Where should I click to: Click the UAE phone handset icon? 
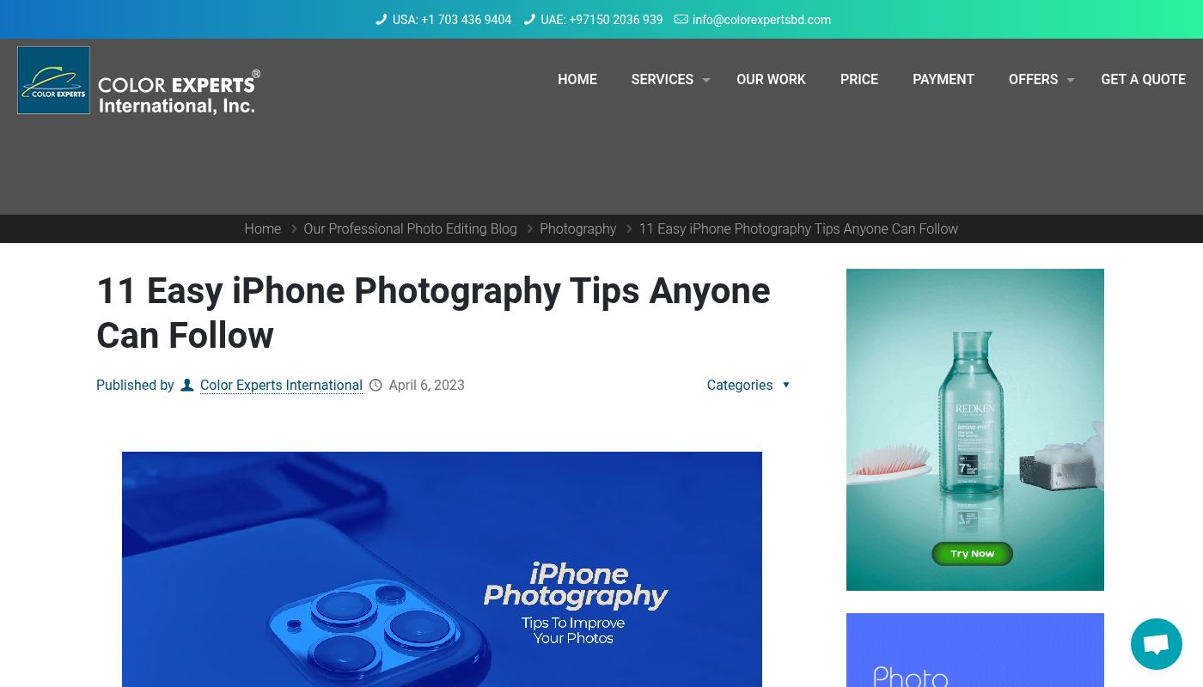[x=529, y=20]
